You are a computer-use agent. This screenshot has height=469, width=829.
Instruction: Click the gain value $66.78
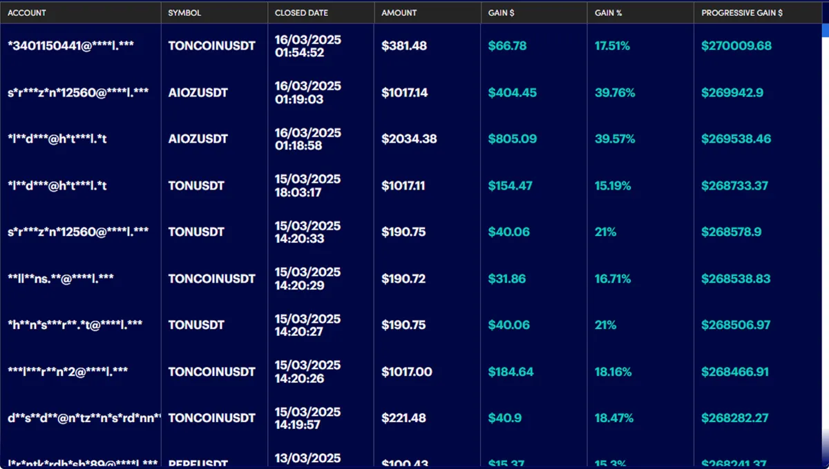pos(507,46)
